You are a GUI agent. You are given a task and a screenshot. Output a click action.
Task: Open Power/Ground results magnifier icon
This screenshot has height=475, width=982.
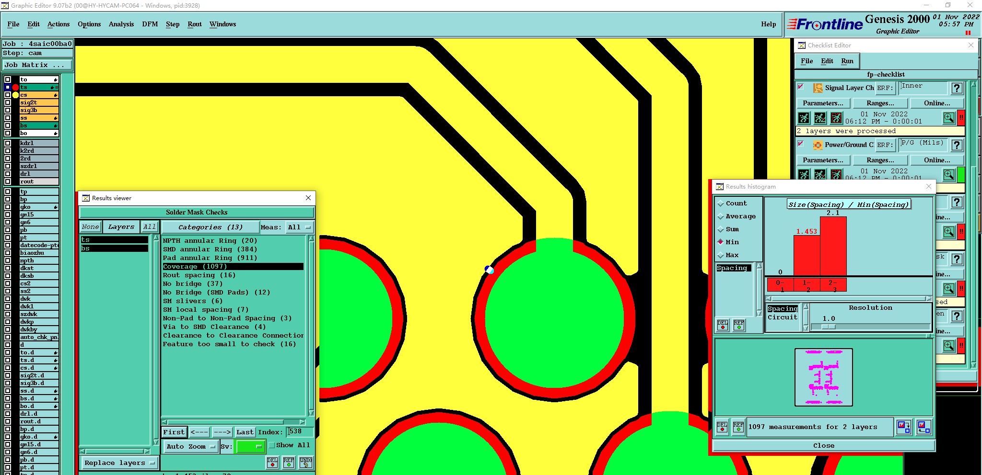pyautogui.click(x=949, y=175)
